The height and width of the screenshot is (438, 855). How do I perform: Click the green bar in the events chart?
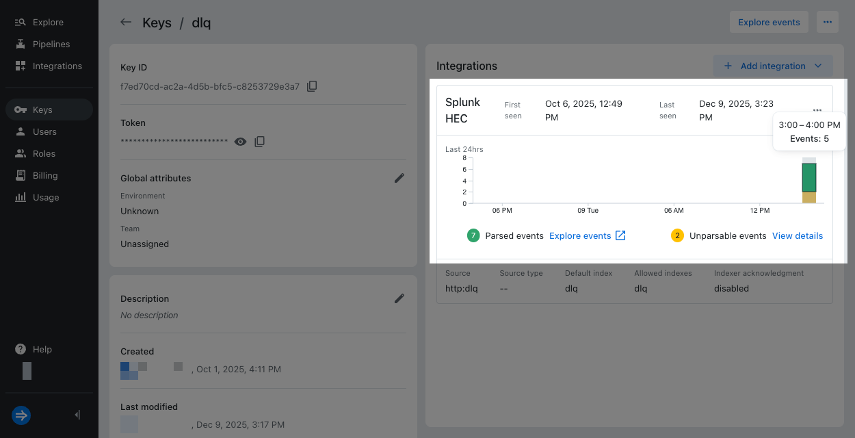[809, 177]
